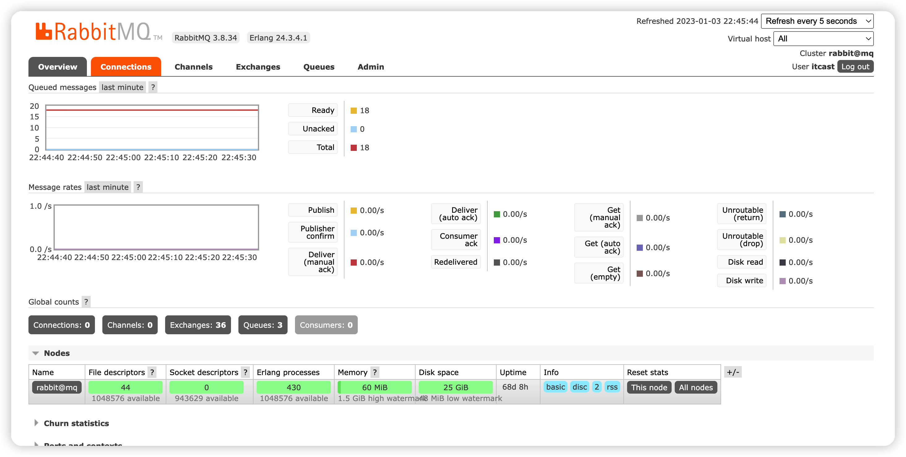The image size is (906, 457).
Task: Click the 2 info tag
Action: tap(597, 387)
